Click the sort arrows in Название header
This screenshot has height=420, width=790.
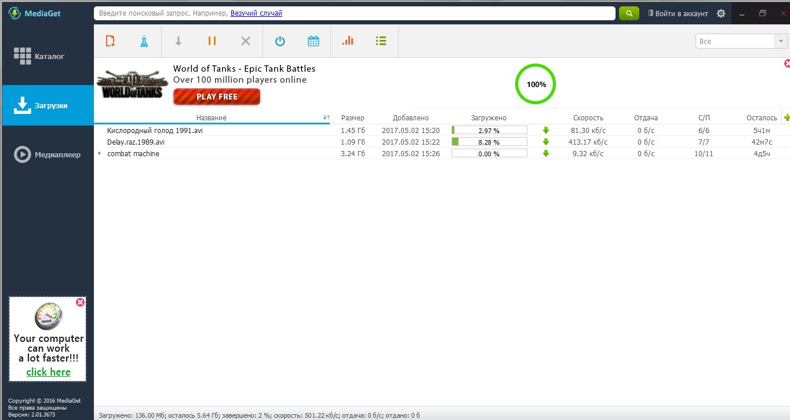coord(326,118)
